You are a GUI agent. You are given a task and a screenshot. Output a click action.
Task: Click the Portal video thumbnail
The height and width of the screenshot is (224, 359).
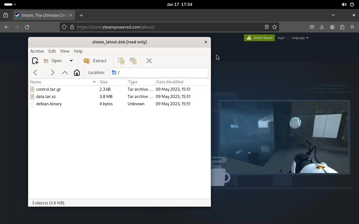[284, 137]
